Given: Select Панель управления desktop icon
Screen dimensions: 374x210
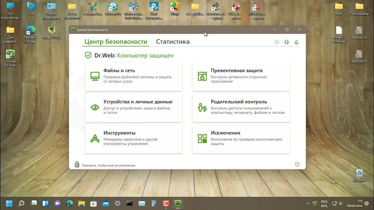Looking at the screenshot, I should tap(51, 11).
